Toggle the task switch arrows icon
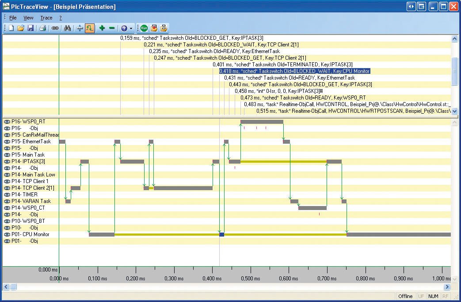 [89, 28]
